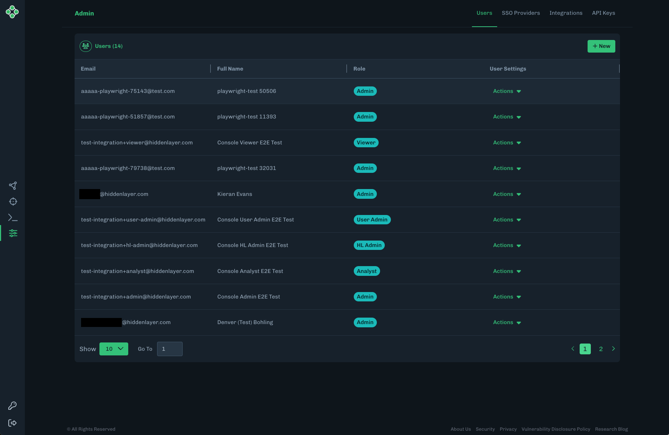Expand Actions for Console Viewer E2E Test
Image resolution: width=669 pixels, height=435 pixels.
point(507,143)
